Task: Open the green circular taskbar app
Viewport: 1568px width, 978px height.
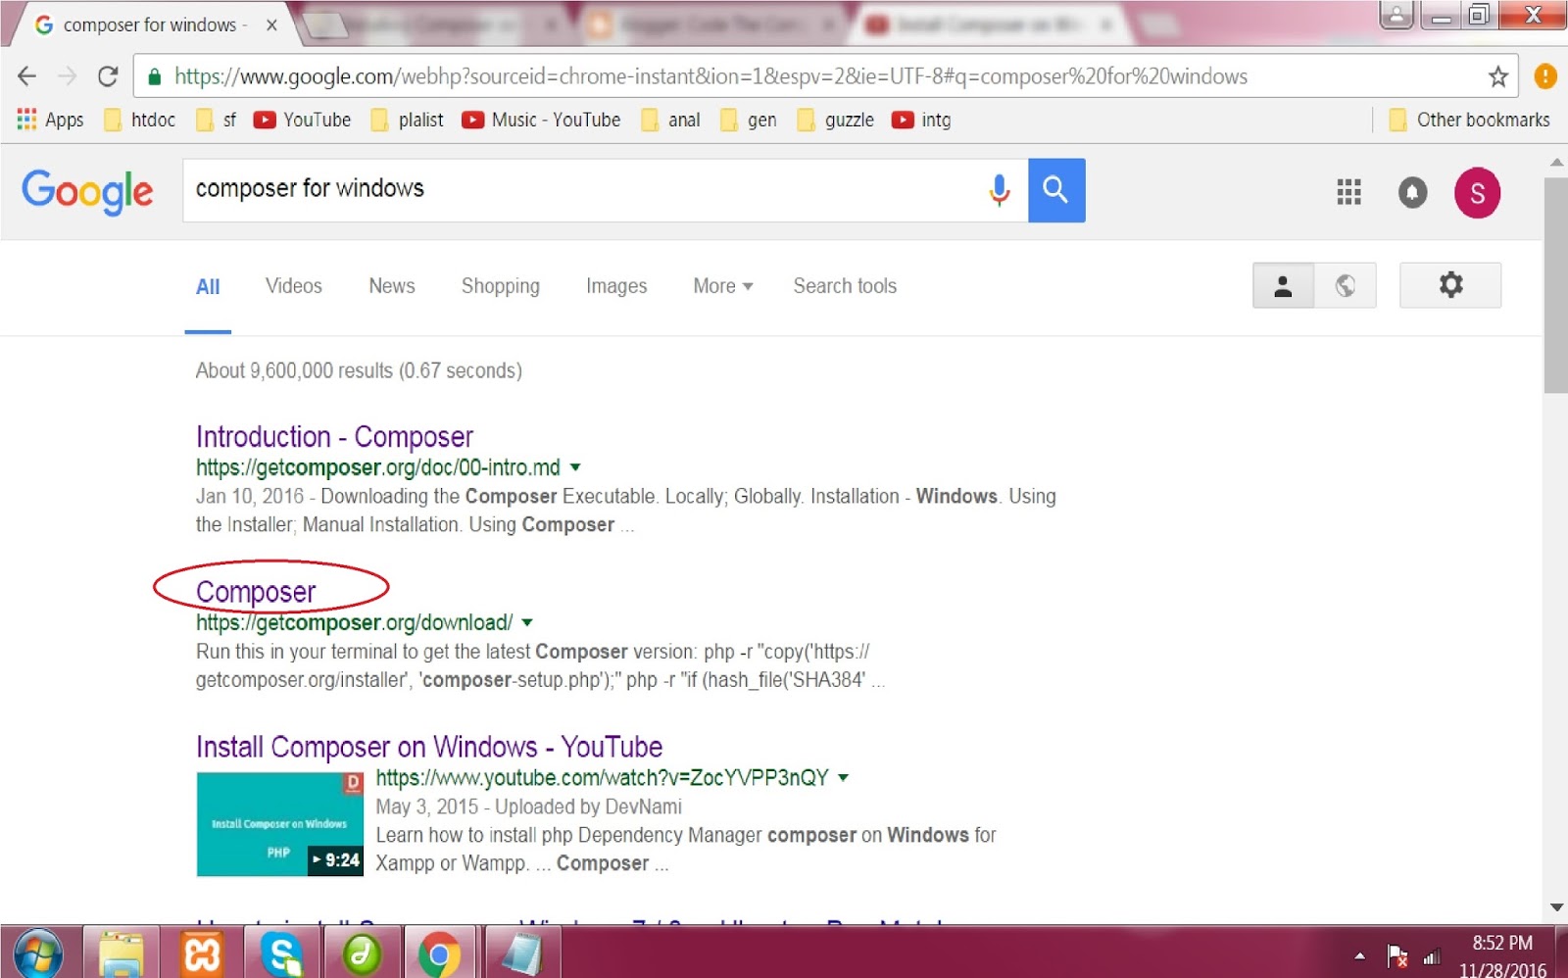Action: click(361, 953)
